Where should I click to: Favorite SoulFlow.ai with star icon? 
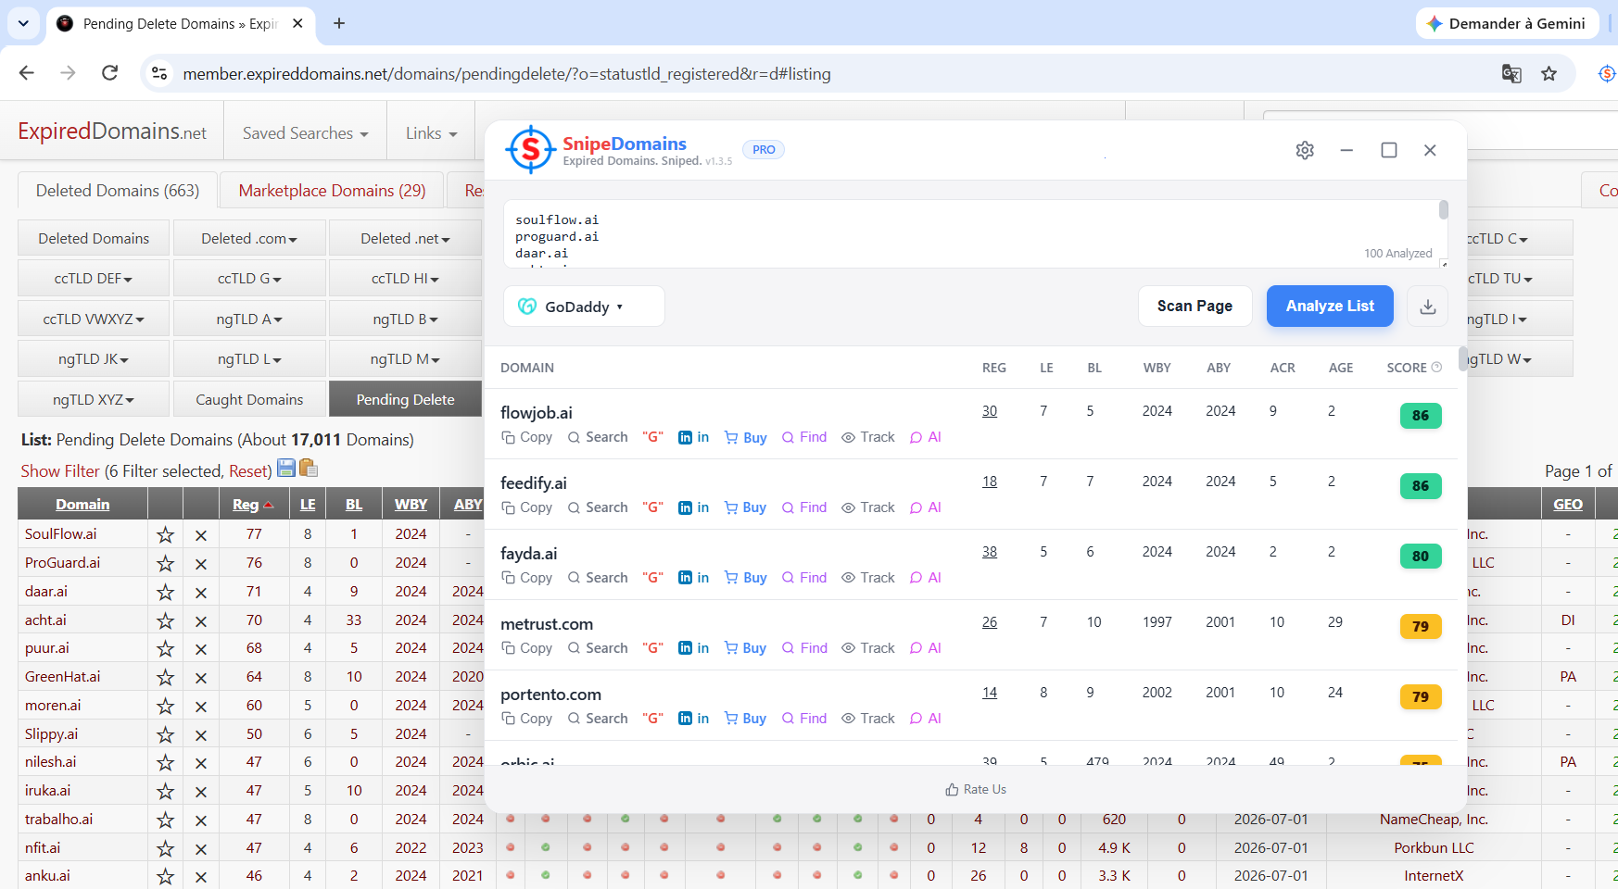click(x=165, y=534)
